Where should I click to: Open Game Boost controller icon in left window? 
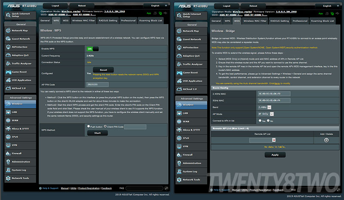8,72
